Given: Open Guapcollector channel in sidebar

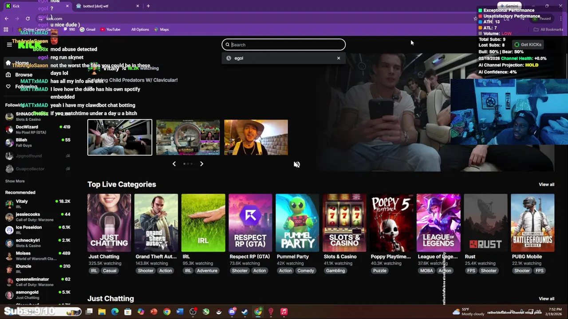Looking at the screenshot, I should coord(38,169).
